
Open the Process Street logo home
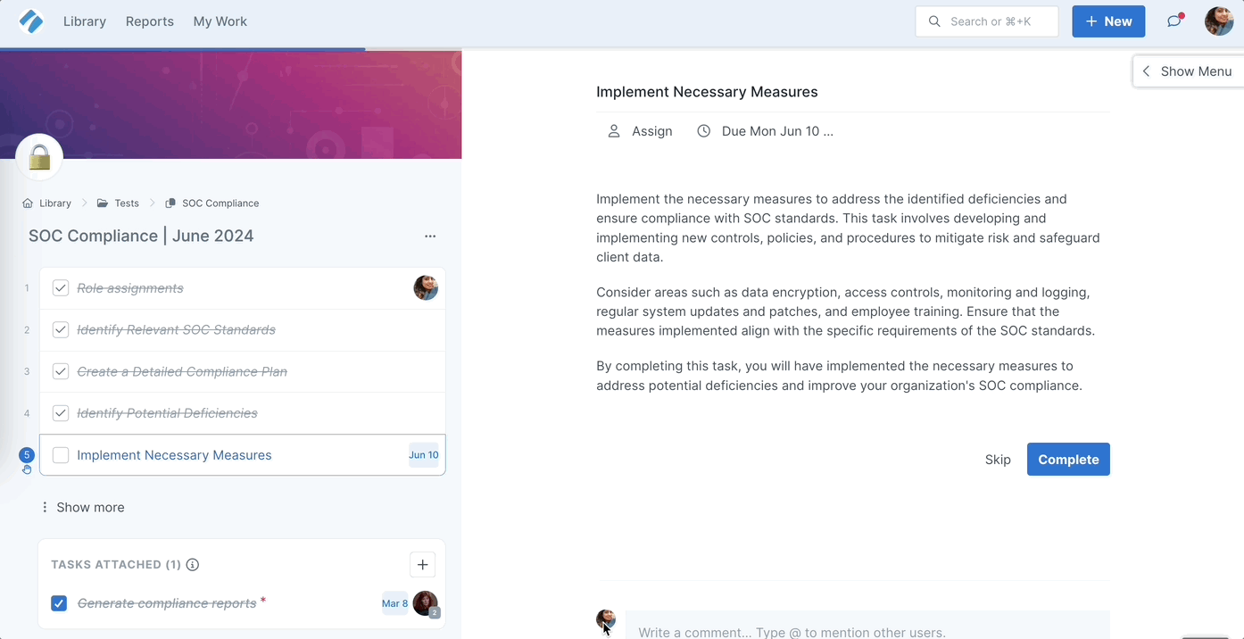pyautogui.click(x=31, y=21)
